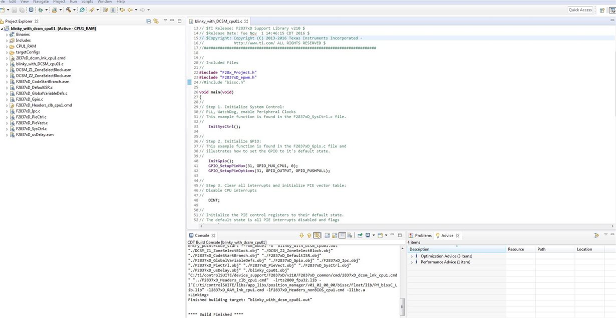Image resolution: width=616 pixels, height=318 pixels.
Task: Minimize the Project Explorer view
Action: tap(172, 20)
